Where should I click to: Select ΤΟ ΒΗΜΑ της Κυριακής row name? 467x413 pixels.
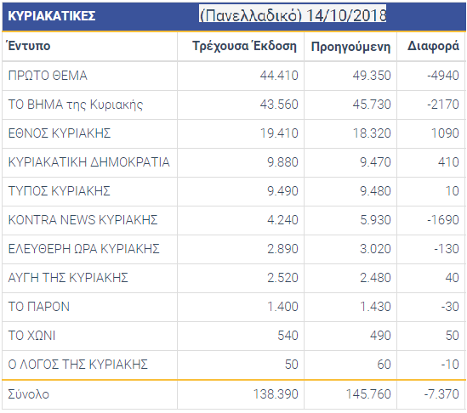click(x=76, y=105)
